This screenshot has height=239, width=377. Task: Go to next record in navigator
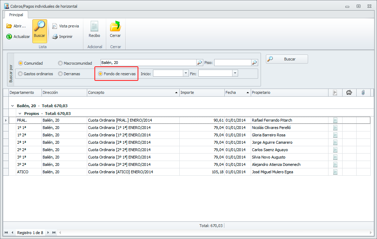[48, 233]
